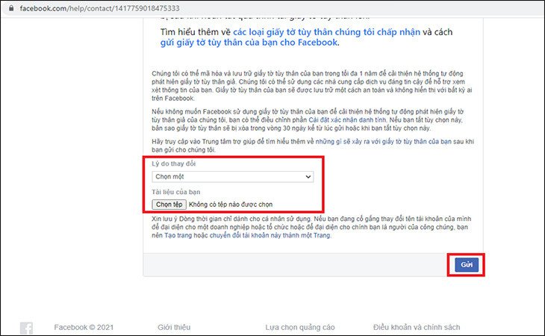Open link 'gửi giấy tờ tùy thân của bạn cho Facebook'
This screenshot has width=545, height=336.
pyautogui.click(x=249, y=43)
